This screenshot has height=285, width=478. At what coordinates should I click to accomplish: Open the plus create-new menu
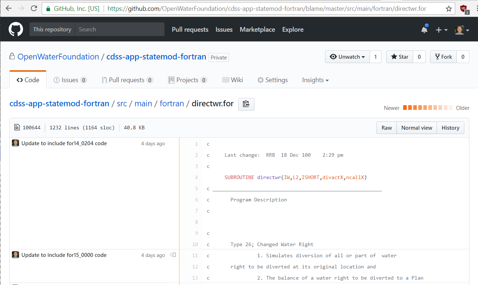[442, 30]
